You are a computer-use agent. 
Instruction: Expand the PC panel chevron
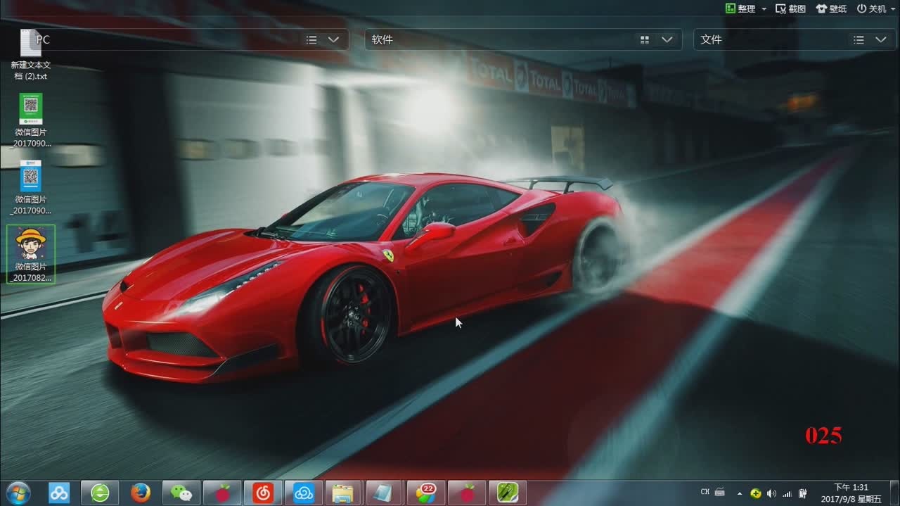click(x=334, y=40)
